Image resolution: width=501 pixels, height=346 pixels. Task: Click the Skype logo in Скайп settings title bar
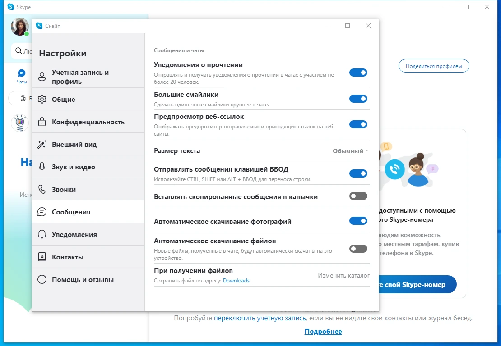(39, 26)
